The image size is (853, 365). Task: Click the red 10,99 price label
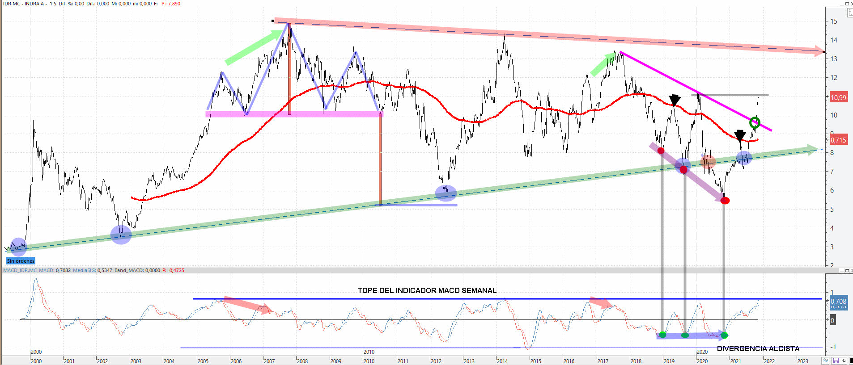[x=838, y=97]
